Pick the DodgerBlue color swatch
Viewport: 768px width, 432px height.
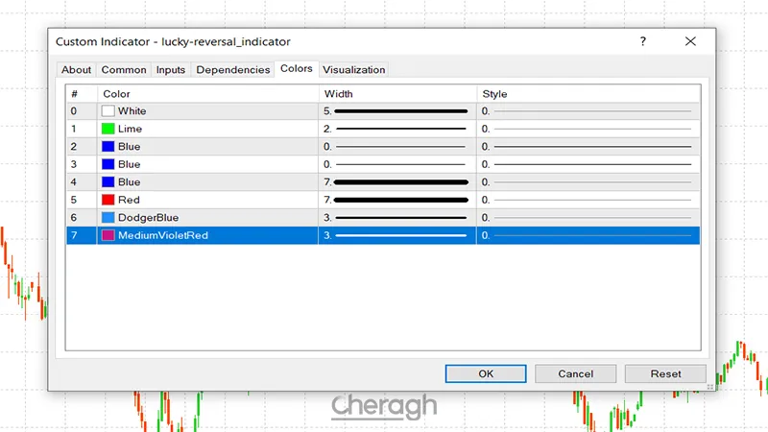pos(108,218)
